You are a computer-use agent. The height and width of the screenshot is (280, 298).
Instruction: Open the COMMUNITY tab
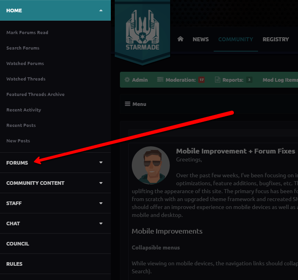point(235,39)
